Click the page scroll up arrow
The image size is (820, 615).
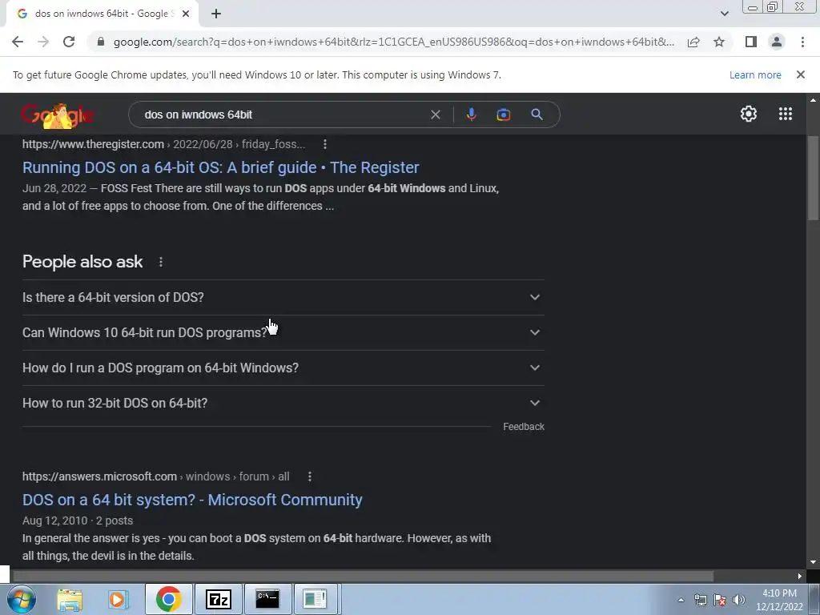tap(813, 99)
